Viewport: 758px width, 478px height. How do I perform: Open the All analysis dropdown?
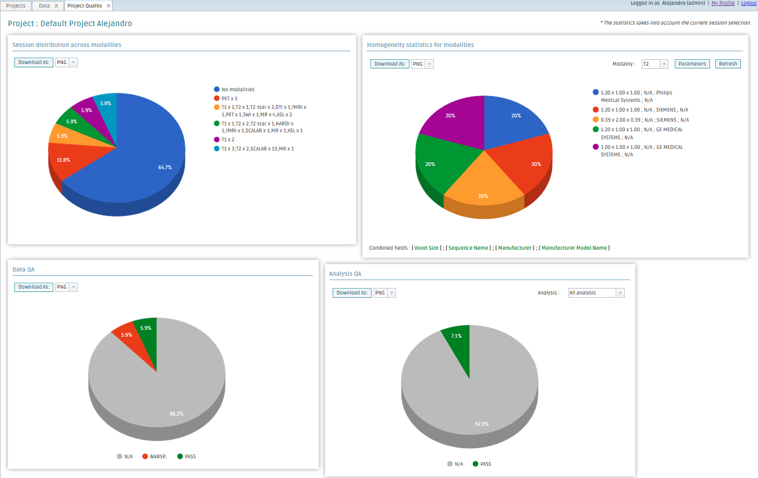click(620, 293)
